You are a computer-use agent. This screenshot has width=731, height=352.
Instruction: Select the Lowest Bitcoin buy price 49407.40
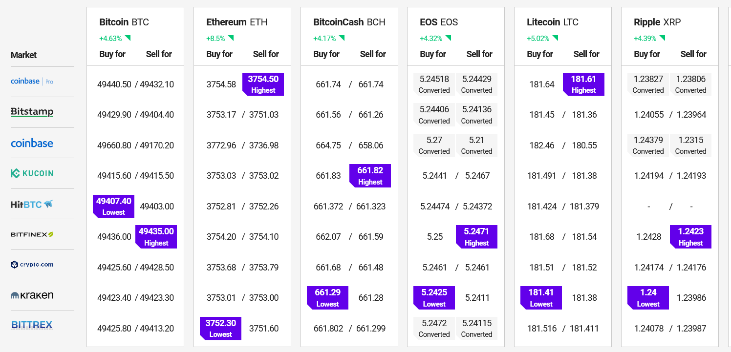coord(113,207)
